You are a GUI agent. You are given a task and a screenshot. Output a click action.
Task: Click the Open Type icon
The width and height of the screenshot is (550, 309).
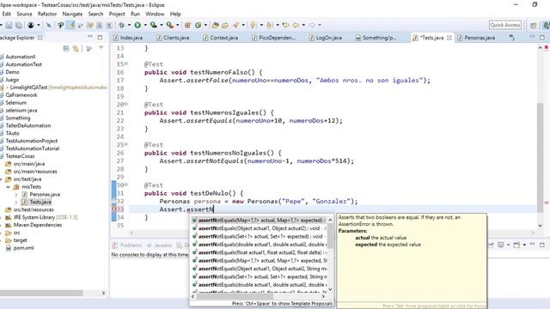[216, 25]
